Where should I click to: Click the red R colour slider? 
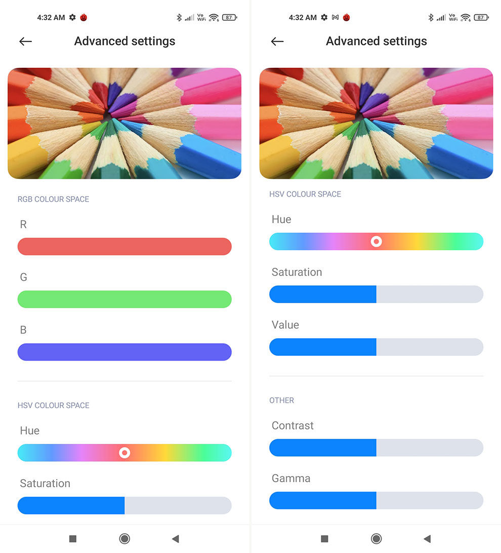coord(124,247)
